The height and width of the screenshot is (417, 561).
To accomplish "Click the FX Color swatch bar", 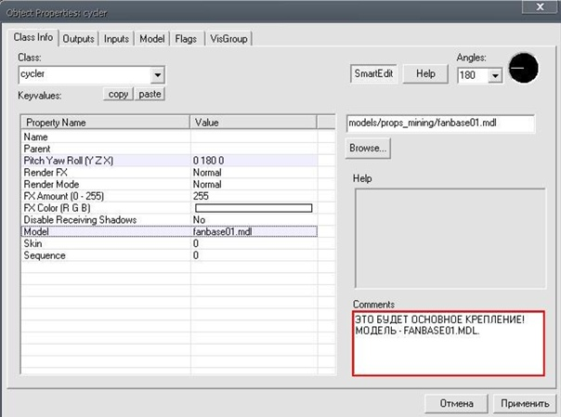I will point(254,208).
